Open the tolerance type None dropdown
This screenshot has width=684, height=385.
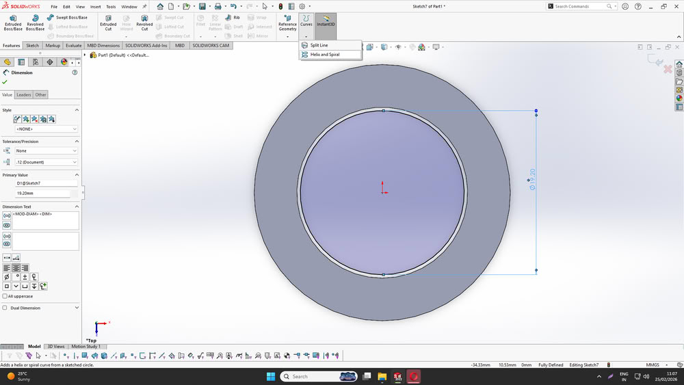click(47, 151)
